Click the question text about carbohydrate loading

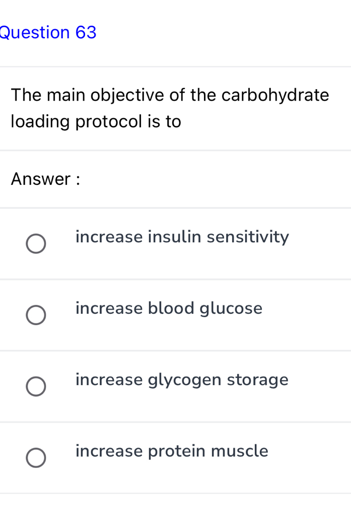(x=170, y=108)
